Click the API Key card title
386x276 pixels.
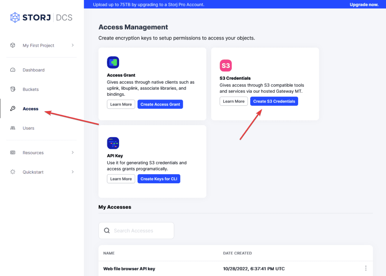click(x=115, y=156)
